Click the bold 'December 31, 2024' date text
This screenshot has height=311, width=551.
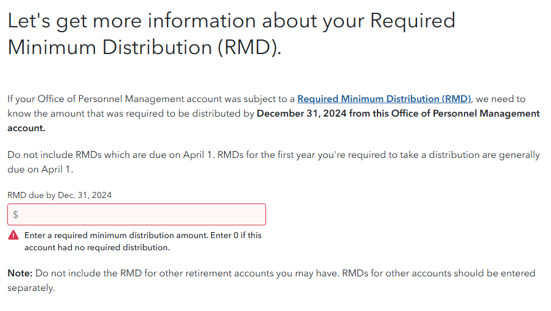coord(301,114)
